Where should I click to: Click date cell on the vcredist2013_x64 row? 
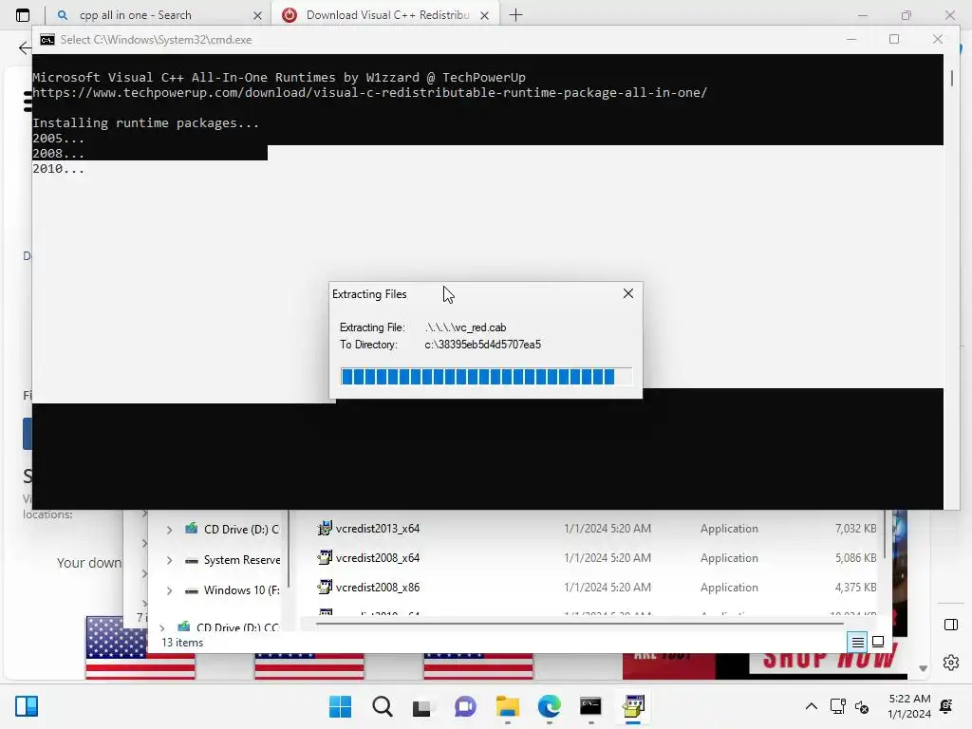[607, 529]
